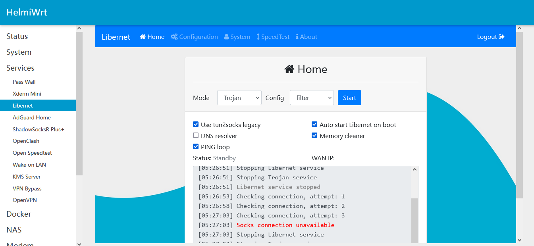The image size is (534, 246).
Task: Open the Home tab in Libernet navbar
Action: tap(152, 37)
